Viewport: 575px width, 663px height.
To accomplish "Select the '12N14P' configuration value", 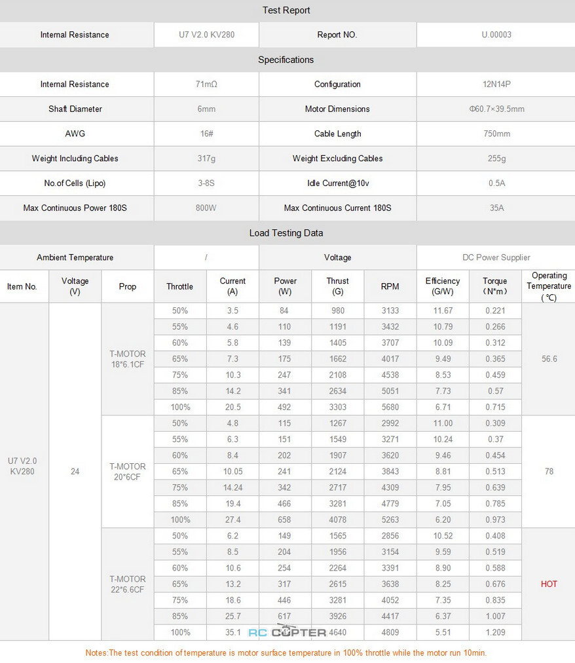I will click(x=496, y=84).
